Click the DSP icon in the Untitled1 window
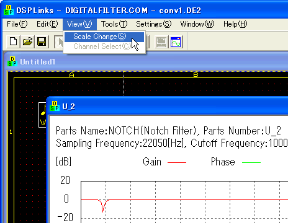288x223 pixels. (12, 61)
